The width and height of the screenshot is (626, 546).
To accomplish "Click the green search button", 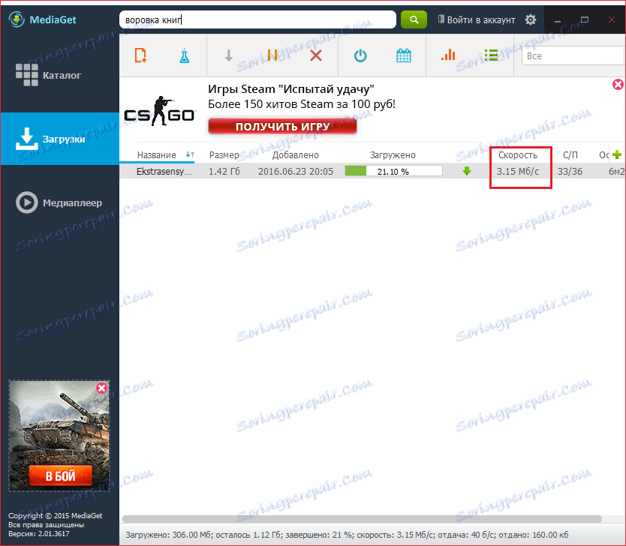I will (414, 19).
